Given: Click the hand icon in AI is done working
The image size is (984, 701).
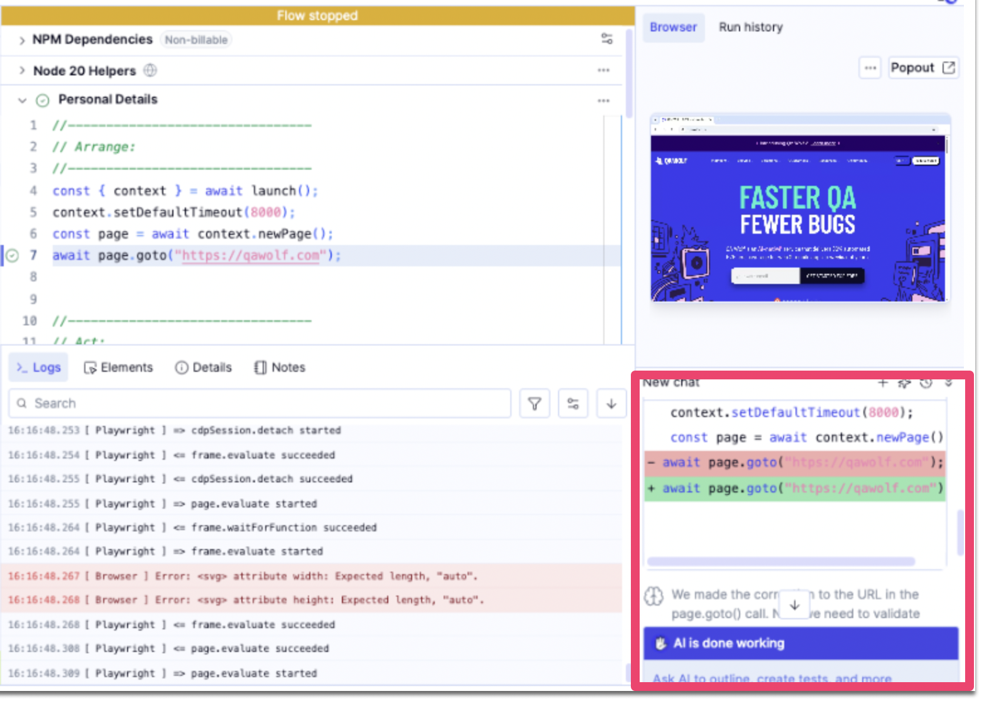Looking at the screenshot, I should 660,643.
